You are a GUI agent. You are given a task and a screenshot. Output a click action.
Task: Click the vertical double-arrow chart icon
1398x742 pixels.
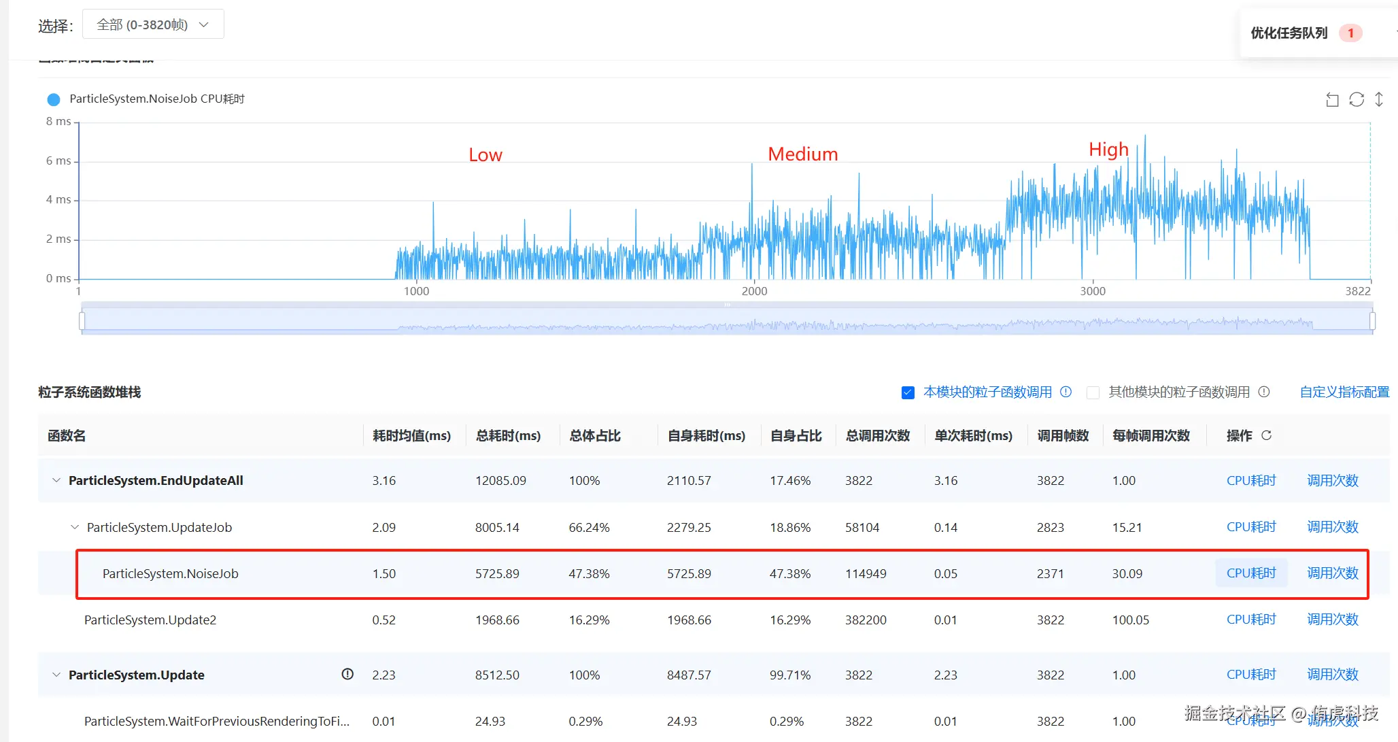point(1379,100)
